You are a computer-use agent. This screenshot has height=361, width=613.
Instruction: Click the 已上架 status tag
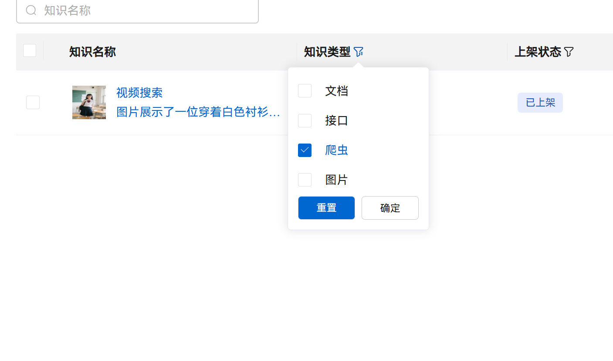click(x=540, y=103)
